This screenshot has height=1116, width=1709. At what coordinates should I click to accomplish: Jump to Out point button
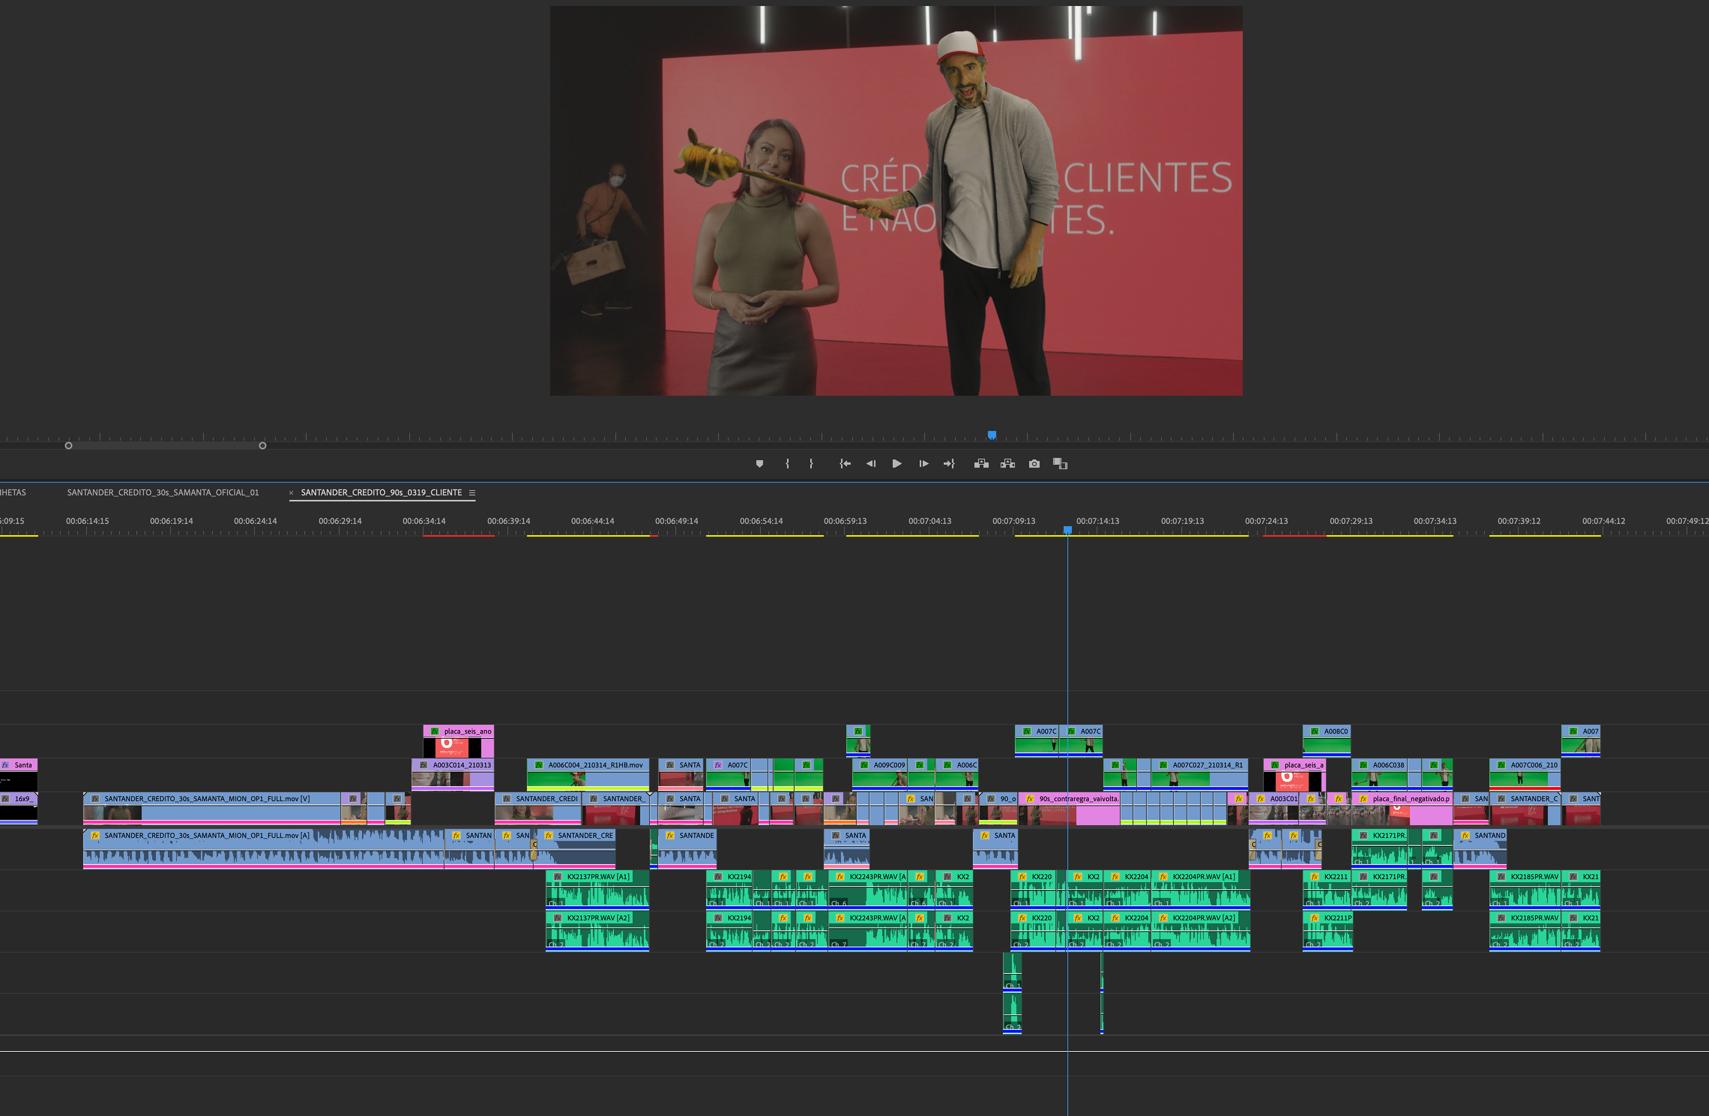coord(949,464)
